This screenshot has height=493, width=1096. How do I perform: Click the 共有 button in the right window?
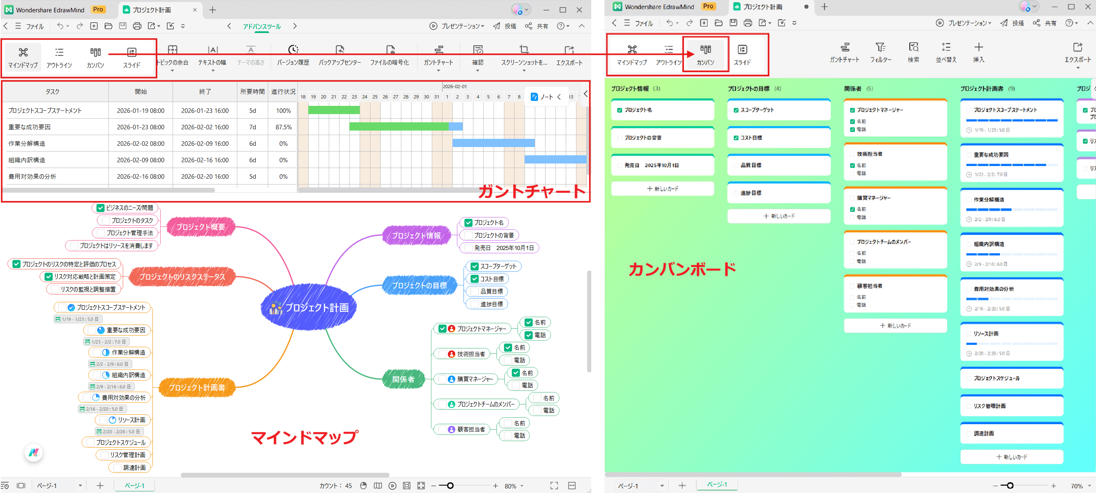(1050, 23)
